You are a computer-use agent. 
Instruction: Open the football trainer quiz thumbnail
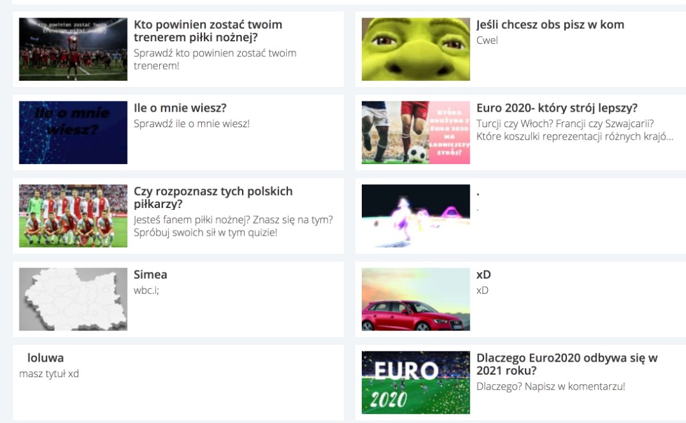tap(73, 49)
